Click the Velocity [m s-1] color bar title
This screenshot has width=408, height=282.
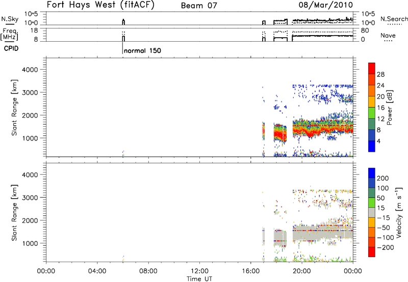click(399, 212)
